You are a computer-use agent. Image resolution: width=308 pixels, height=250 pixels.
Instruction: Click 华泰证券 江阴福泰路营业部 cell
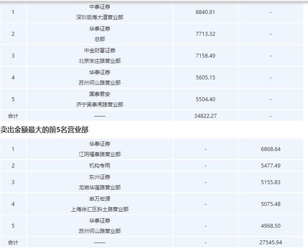tap(100, 149)
